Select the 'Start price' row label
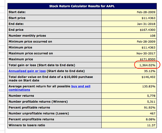 [17, 18]
